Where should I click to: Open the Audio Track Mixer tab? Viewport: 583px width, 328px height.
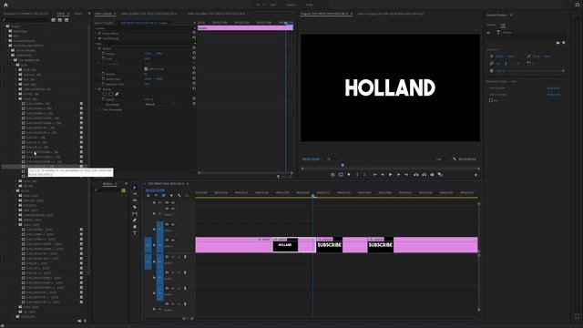click(x=216, y=14)
